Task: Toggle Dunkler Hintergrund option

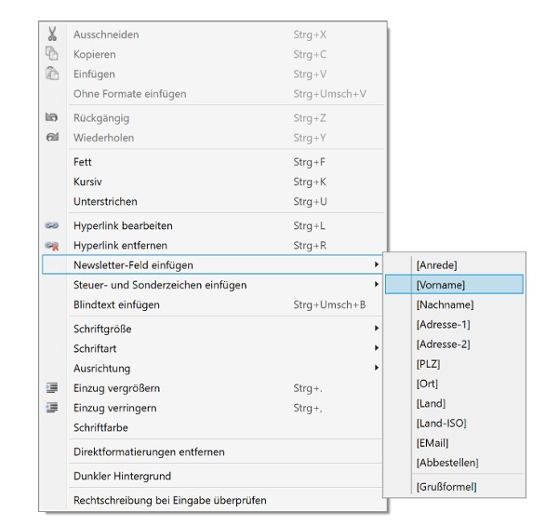Action: pyautogui.click(x=213, y=476)
